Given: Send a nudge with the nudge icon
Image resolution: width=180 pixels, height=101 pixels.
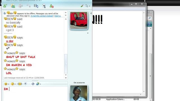Looking at the screenshot, I should point(20,84).
